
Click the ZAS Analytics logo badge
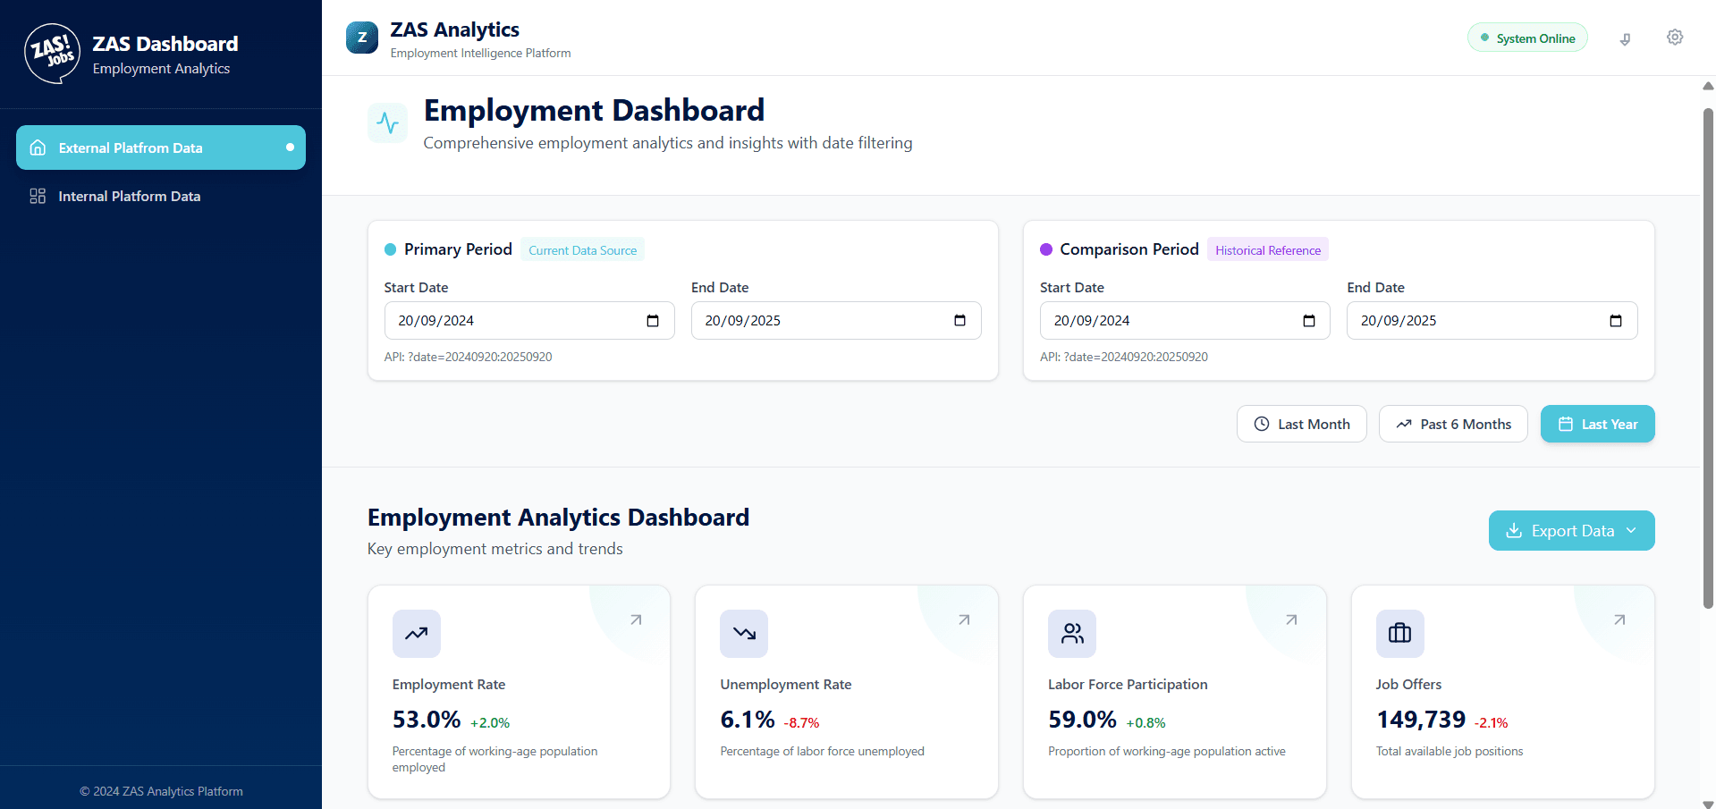pos(362,38)
